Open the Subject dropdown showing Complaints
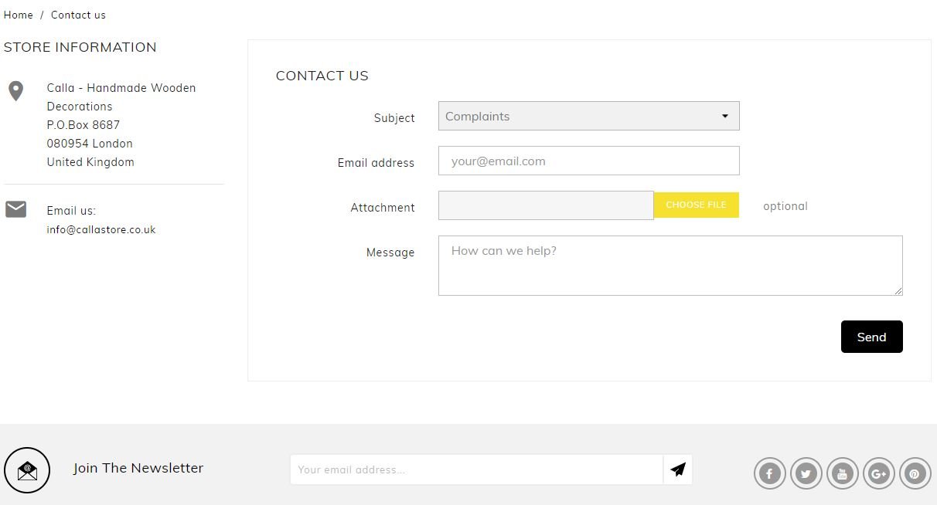Image resolution: width=937 pixels, height=505 pixels. [580, 116]
